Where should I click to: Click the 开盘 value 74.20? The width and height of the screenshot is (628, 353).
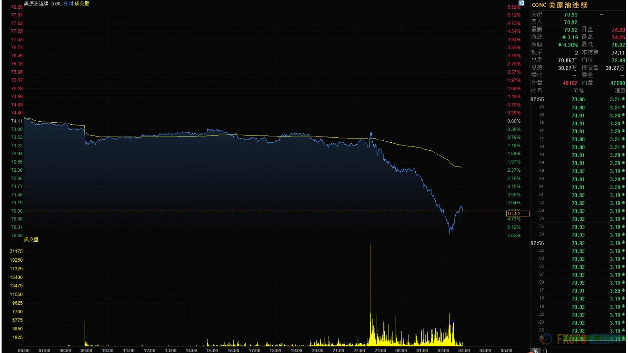coord(618,30)
